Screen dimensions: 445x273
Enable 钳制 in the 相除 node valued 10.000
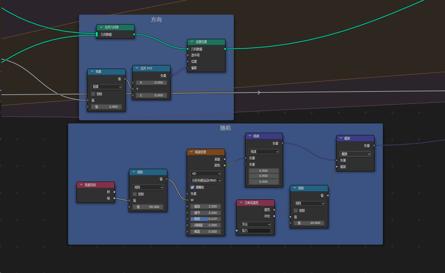(x=296, y=210)
